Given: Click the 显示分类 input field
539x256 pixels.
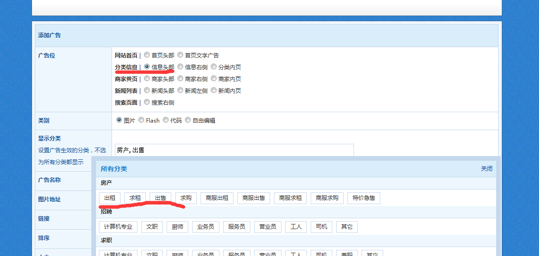Looking at the screenshot, I should [x=234, y=150].
